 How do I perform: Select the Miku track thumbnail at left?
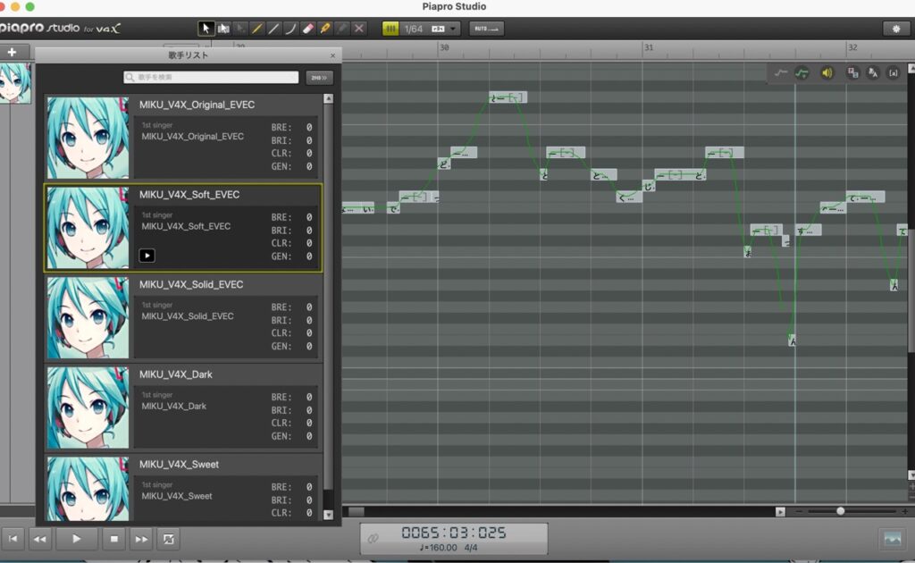[14, 83]
